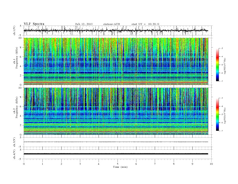This screenshot has height=184, width=238.
Task: Click the color scale bar beside the ch.1 spectrogram
Action: coord(217,65)
